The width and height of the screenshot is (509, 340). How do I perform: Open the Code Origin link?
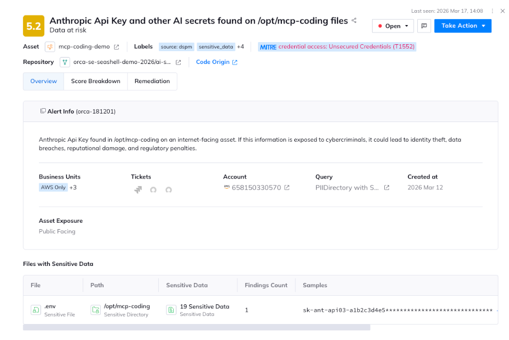pos(213,62)
